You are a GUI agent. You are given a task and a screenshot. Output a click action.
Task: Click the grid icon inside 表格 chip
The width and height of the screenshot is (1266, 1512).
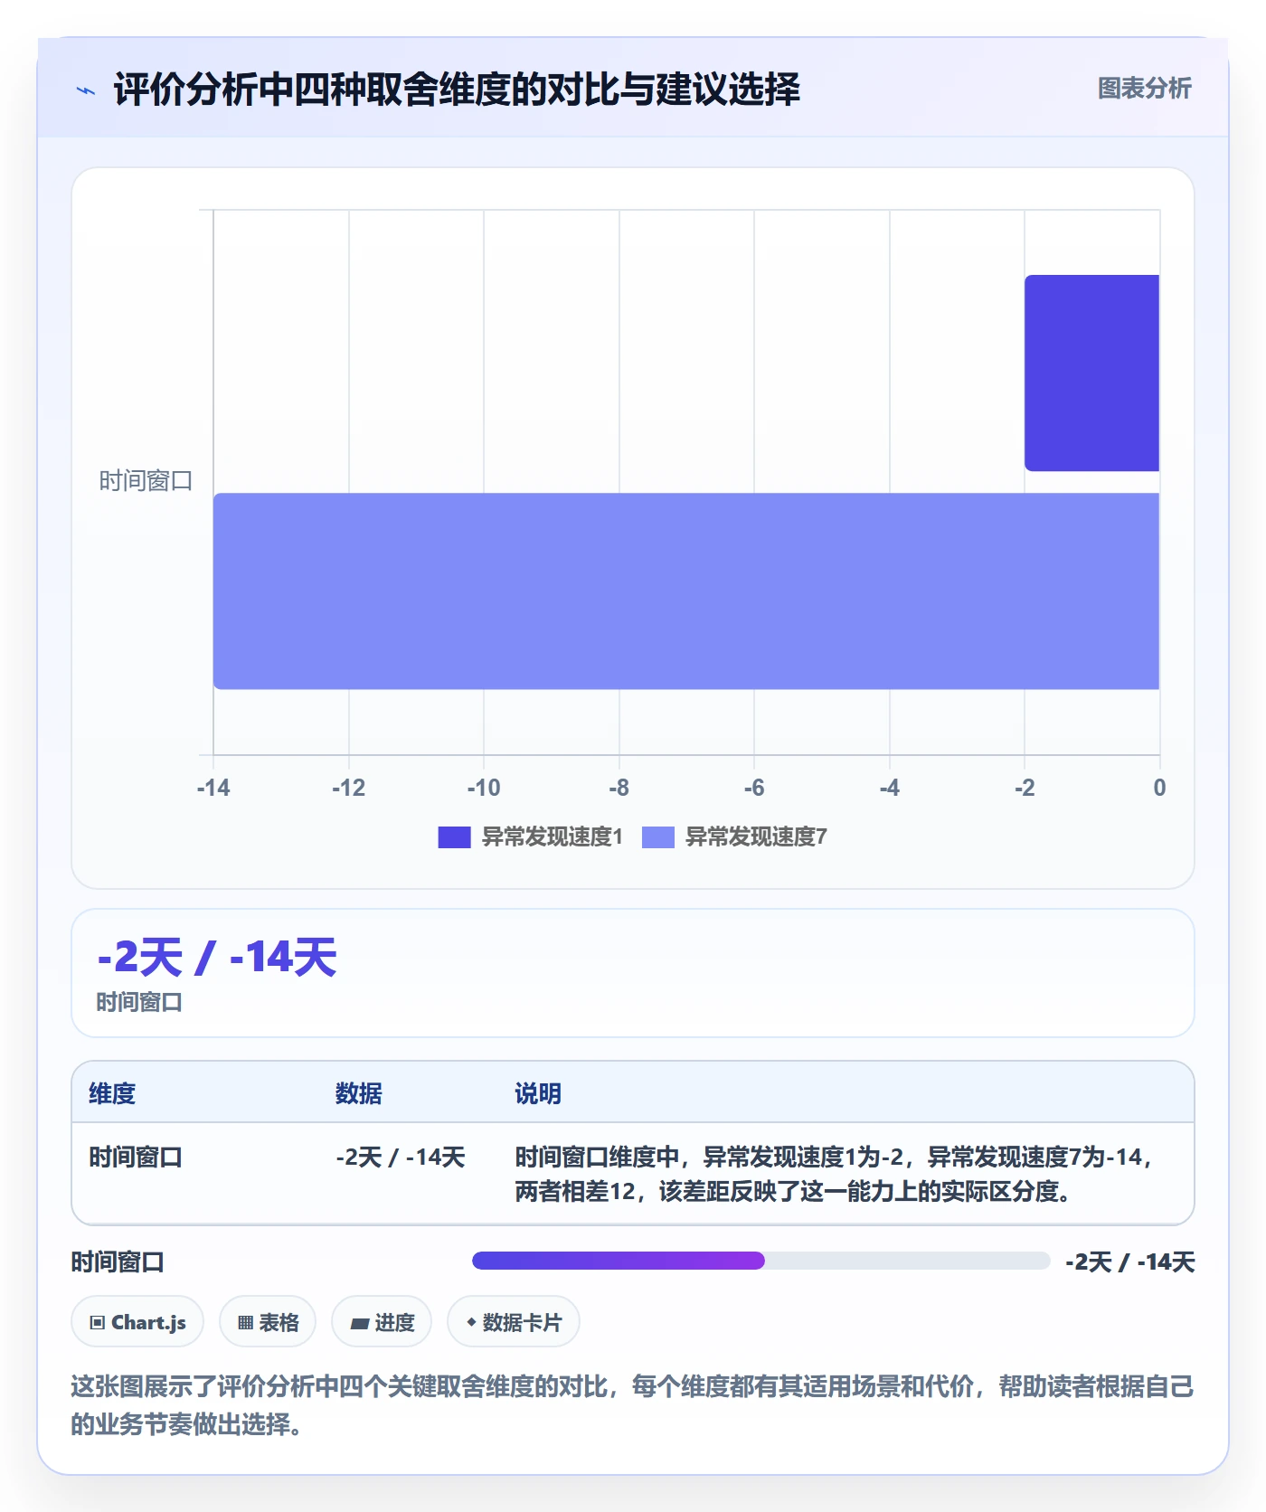(245, 1323)
